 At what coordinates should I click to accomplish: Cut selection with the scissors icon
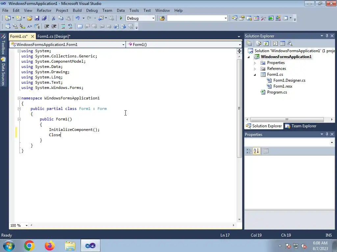(54, 18)
